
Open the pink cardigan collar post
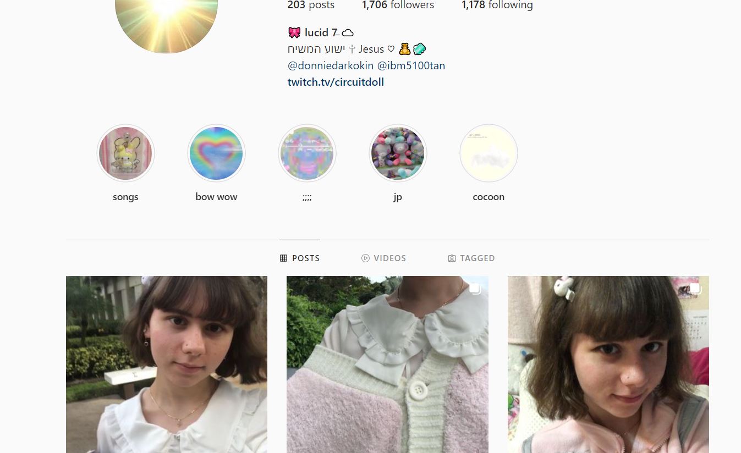pyautogui.click(x=387, y=364)
